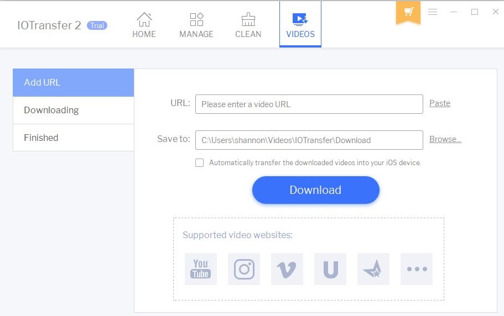Open the hamburger menu icon
Screen dimensions: 504x316
click(x=433, y=12)
